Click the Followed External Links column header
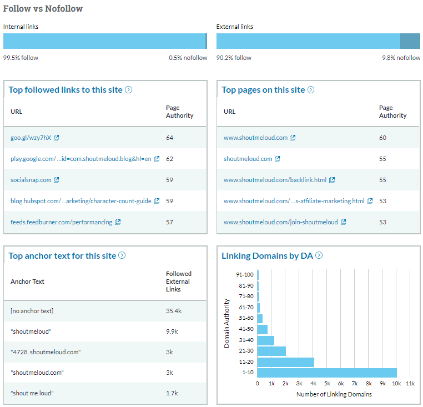Image resolution: width=423 pixels, height=407 pixels. (x=179, y=282)
